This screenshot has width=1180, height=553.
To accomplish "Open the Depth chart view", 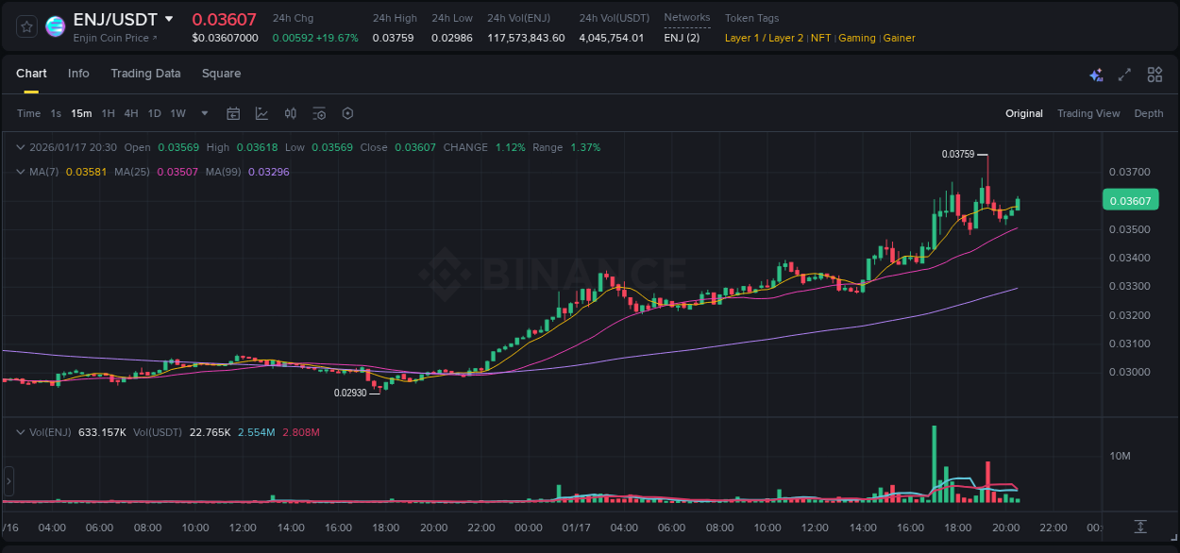I will [1148, 113].
